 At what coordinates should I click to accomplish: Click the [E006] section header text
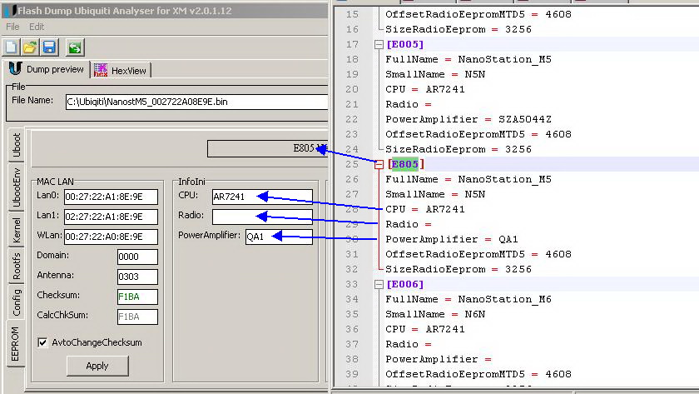(404, 284)
